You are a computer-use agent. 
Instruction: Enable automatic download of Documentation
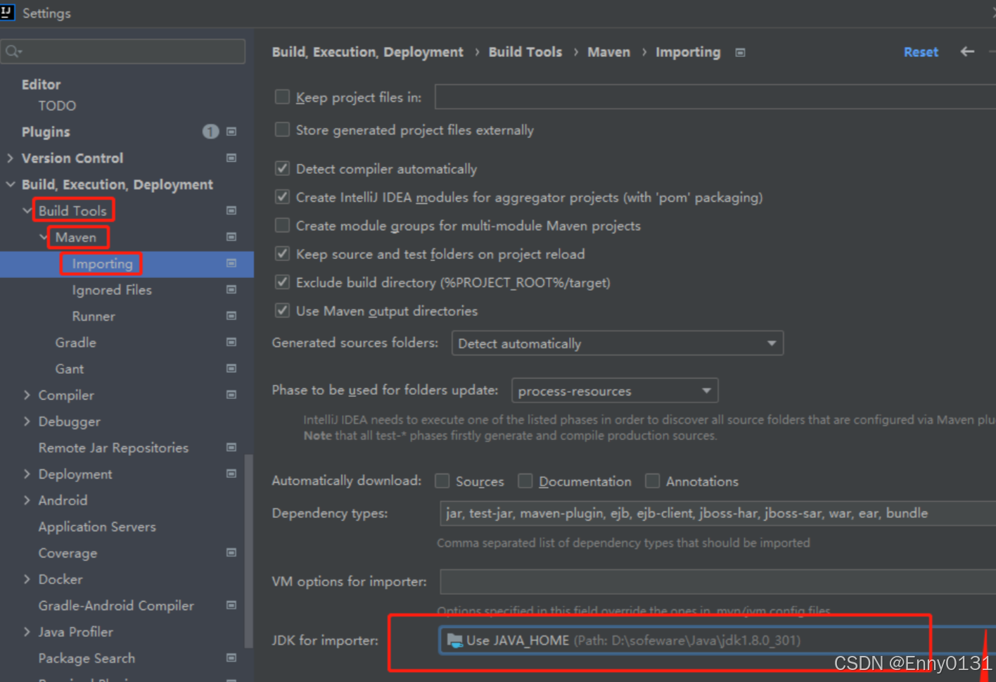click(x=525, y=481)
